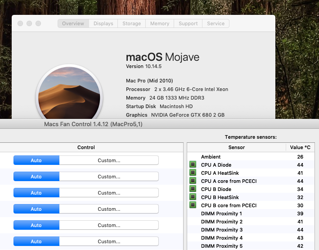Viewport: 319px width, 250px height.
Task: Switch to the Overview tab
Action: coord(73,23)
